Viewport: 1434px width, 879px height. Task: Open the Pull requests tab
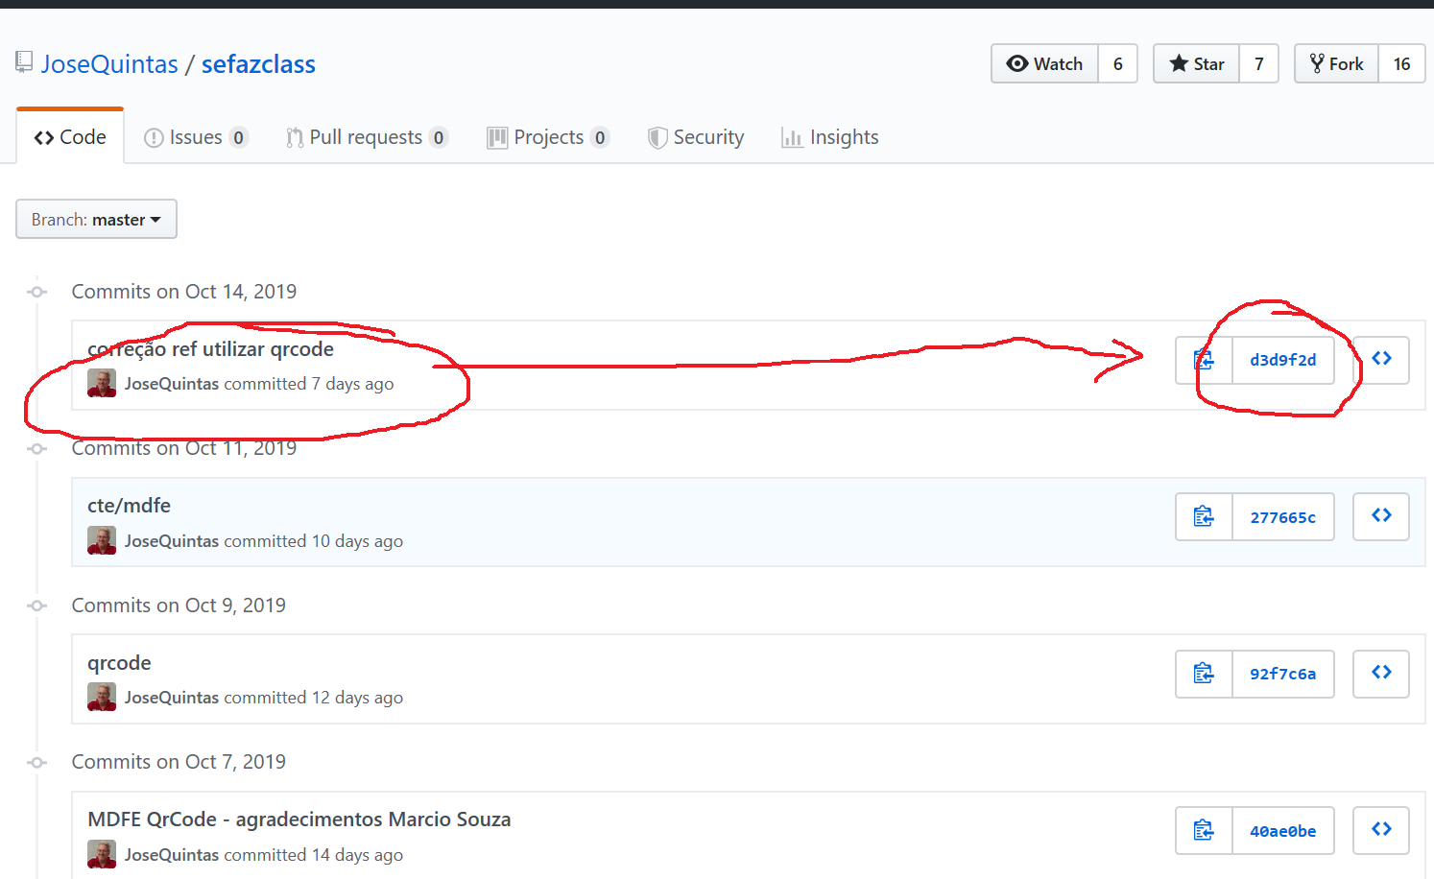point(366,137)
